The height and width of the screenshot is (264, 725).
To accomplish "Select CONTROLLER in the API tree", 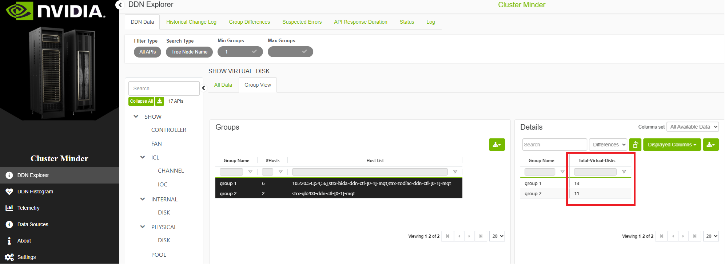I will pos(169,130).
